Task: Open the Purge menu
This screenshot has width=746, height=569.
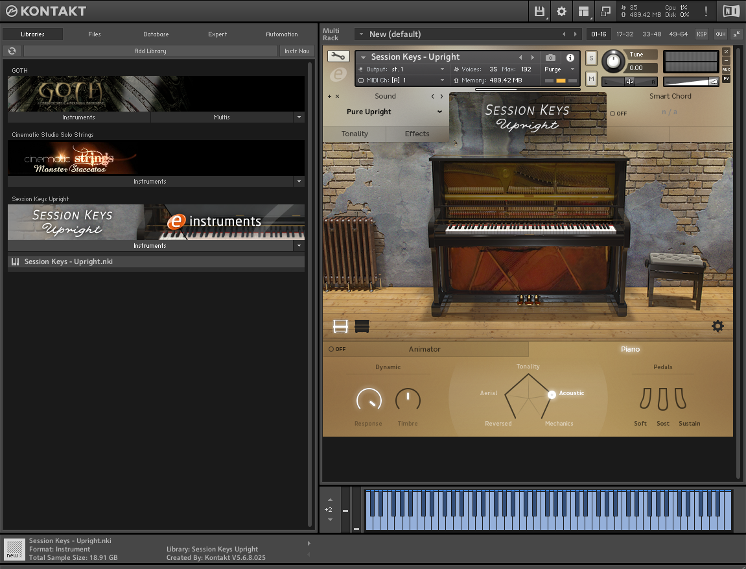Action: point(560,69)
